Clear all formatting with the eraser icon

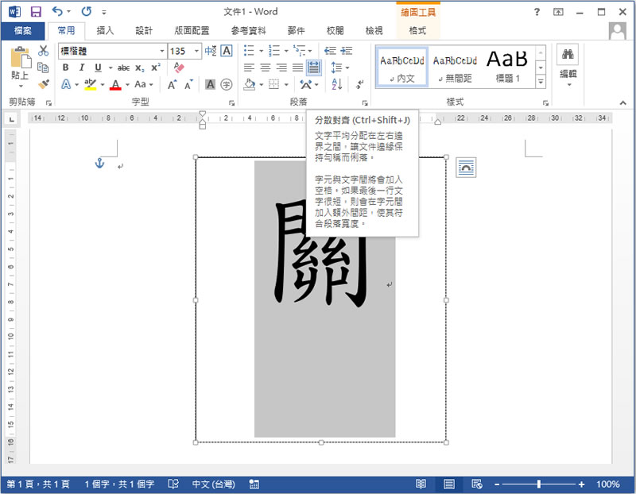coord(179,68)
